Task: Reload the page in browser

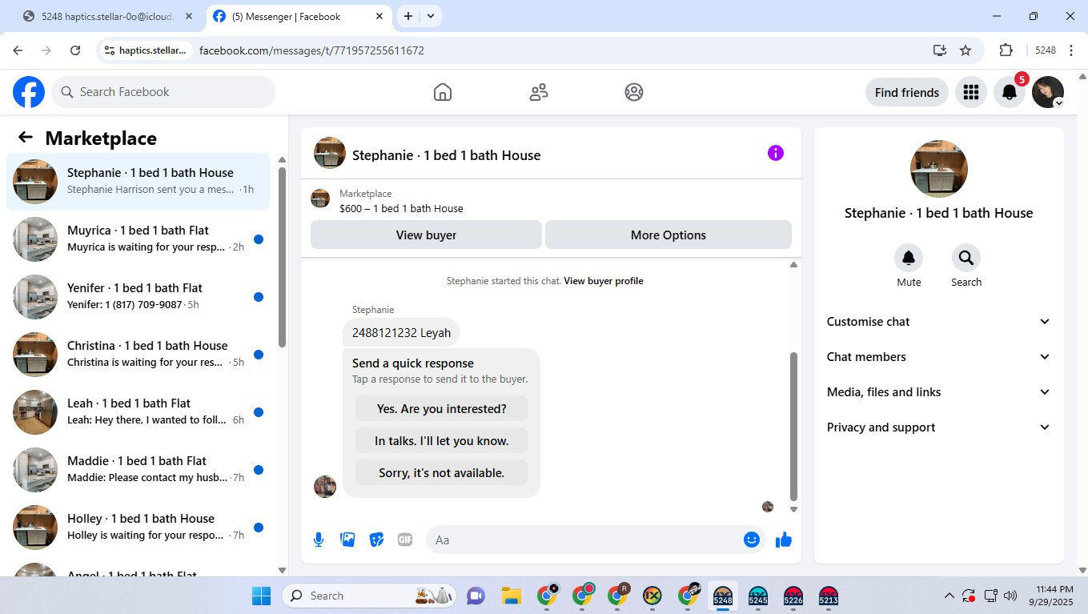Action: [x=75, y=50]
